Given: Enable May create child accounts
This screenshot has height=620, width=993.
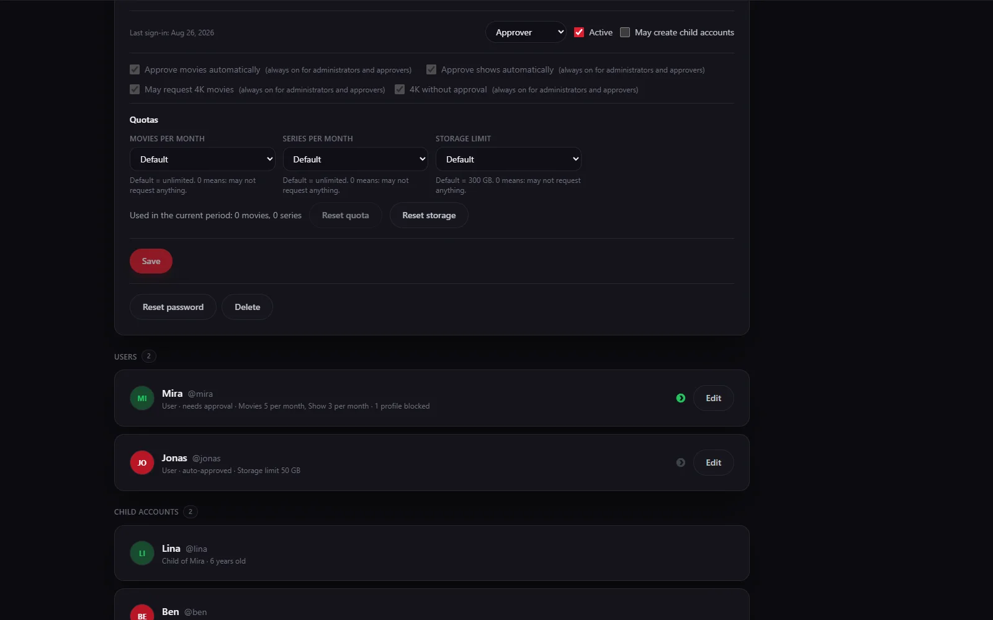Looking at the screenshot, I should coord(625,32).
